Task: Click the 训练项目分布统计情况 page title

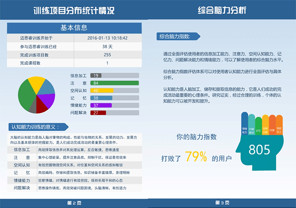Action: 74,11
